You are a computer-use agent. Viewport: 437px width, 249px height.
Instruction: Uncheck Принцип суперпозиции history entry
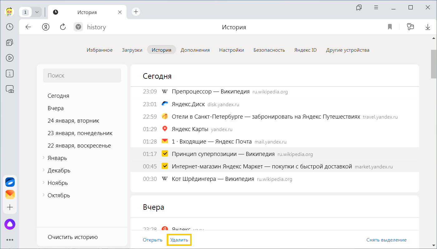click(x=165, y=154)
